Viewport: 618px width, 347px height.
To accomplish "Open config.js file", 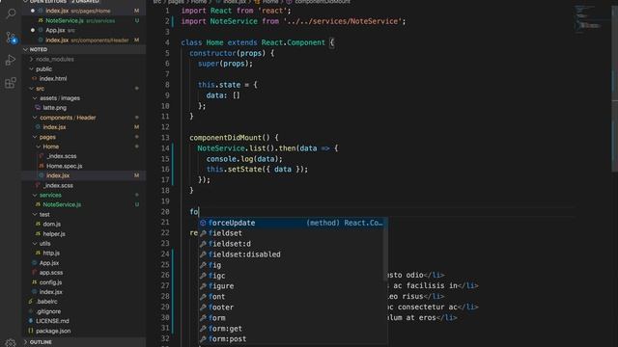I will pos(50,282).
